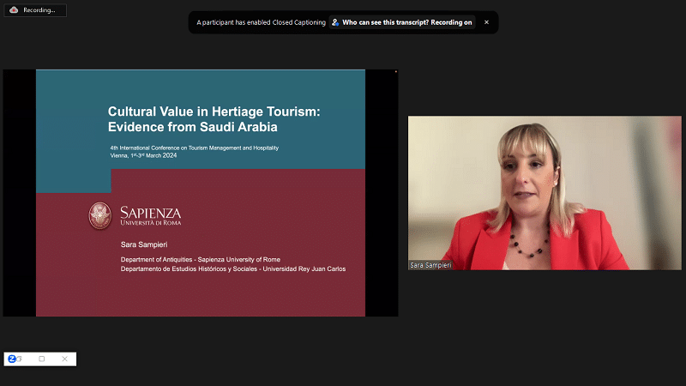Viewport: 686px width, 386px height.
Task: Click the closed captioning enabled message
Action: [x=261, y=22]
